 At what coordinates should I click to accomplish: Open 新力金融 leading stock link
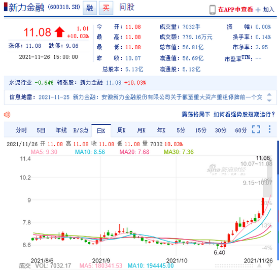point(91,83)
